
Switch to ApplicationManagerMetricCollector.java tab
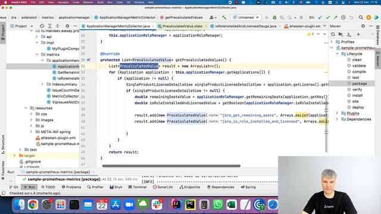coord(118,26)
